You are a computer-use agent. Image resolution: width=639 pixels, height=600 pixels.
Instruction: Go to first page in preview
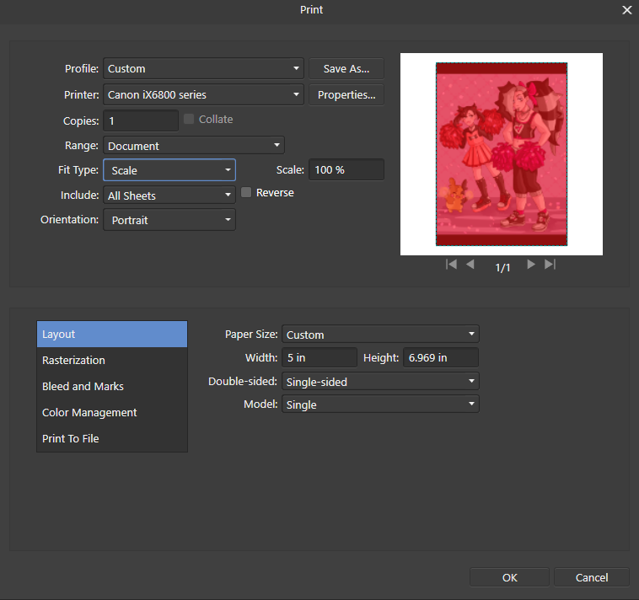451,265
